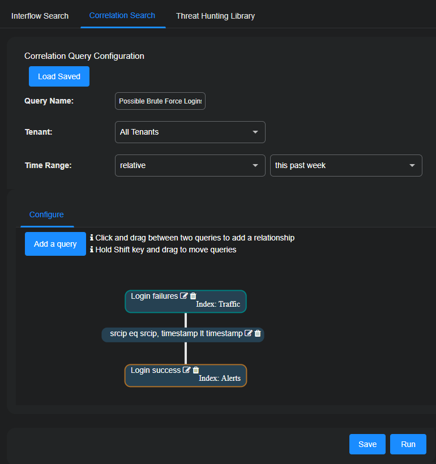Click the Load Saved button

click(59, 76)
